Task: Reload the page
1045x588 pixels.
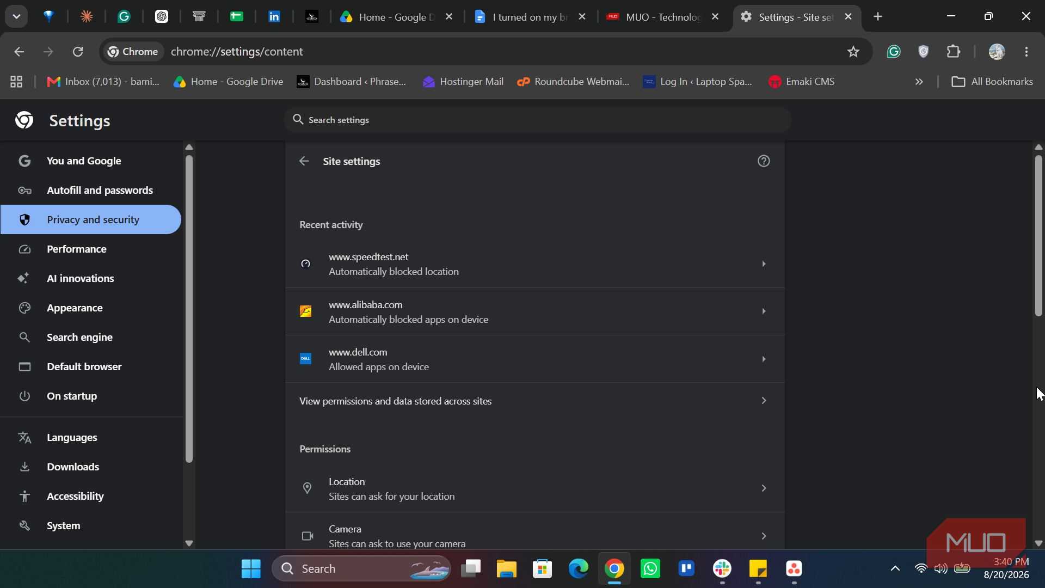Action: point(78,52)
